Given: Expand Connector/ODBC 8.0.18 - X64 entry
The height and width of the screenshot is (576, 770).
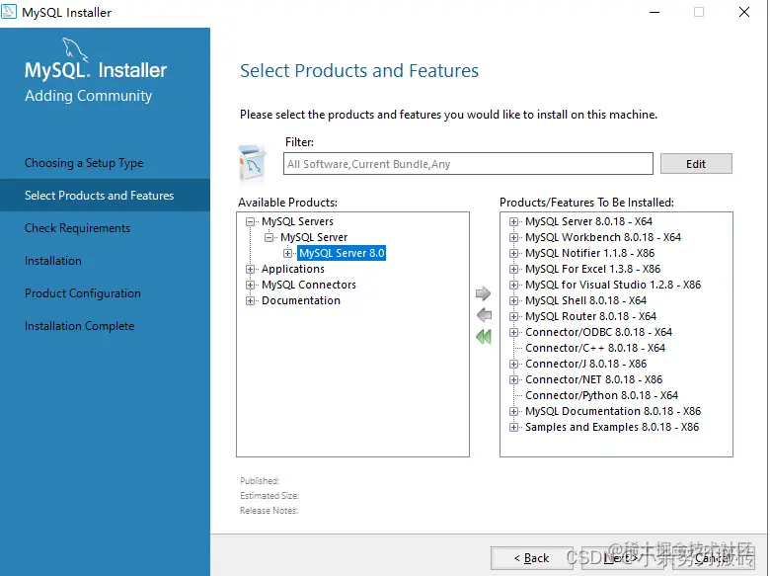Looking at the screenshot, I should 513,332.
